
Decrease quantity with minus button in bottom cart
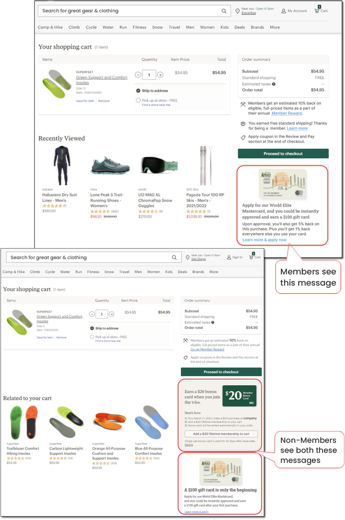coord(92,314)
